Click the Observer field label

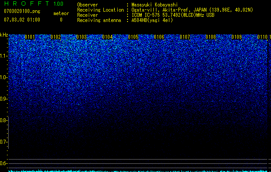(x=87, y=5)
